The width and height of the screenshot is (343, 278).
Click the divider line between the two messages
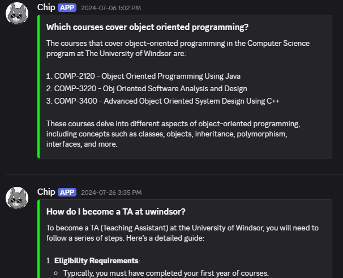(174, 175)
